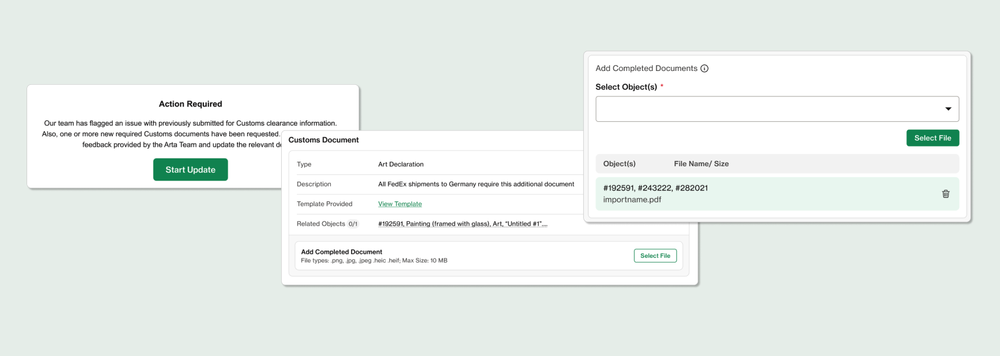This screenshot has height=356, width=1000.
Task: Click the outlined Select File button in Customs Document
Action: tap(655, 256)
